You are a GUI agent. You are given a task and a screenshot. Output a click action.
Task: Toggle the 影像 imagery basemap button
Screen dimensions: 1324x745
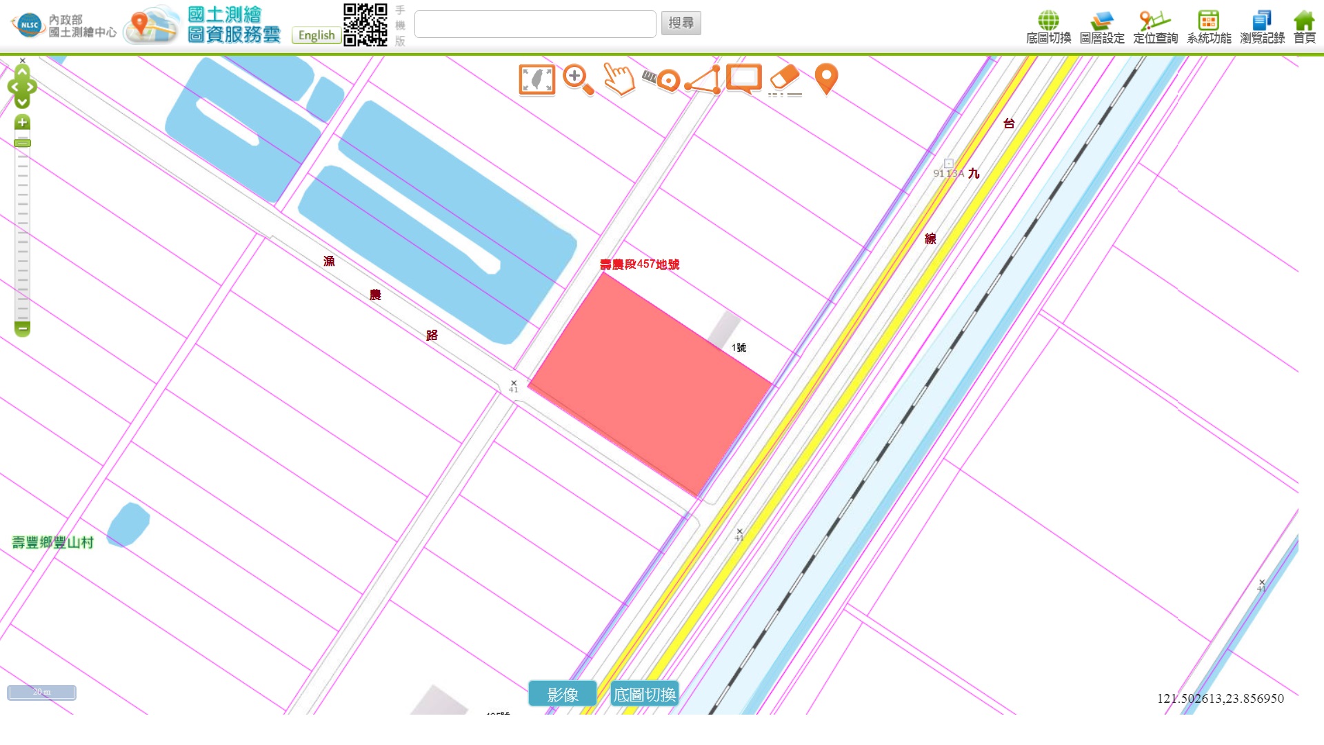coord(562,694)
